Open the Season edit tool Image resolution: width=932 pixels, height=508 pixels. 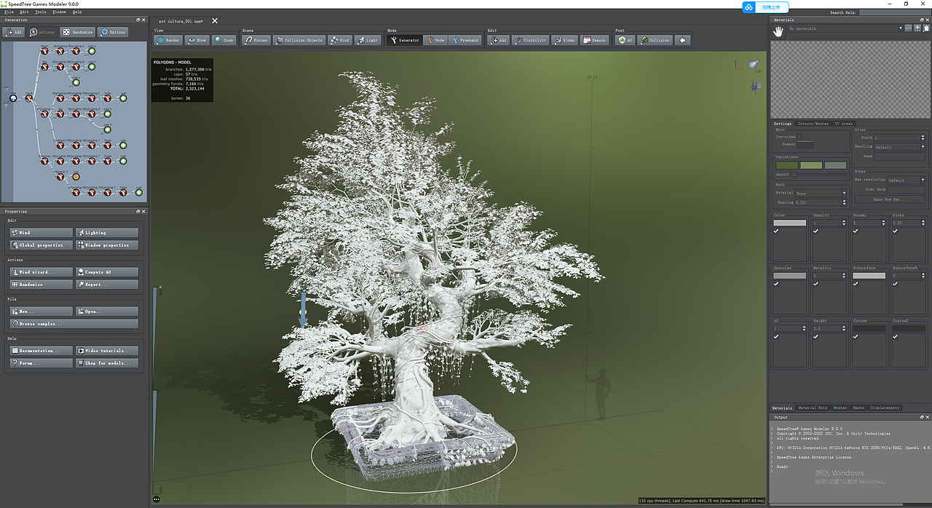tap(594, 40)
